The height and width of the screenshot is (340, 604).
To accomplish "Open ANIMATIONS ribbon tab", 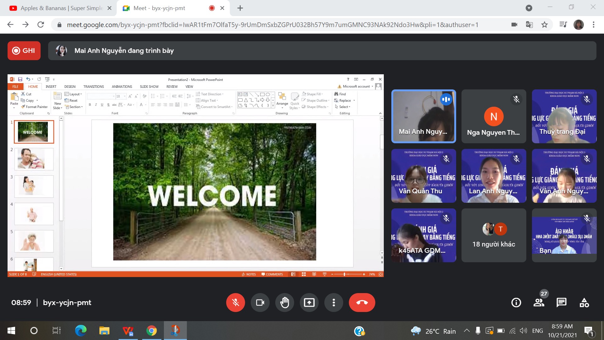I will click(x=122, y=87).
